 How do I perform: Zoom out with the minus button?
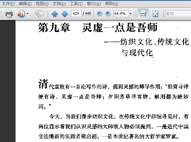[99, 13]
